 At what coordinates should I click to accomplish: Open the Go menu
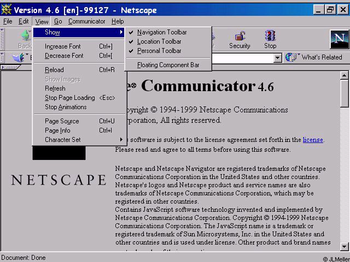[x=58, y=21]
